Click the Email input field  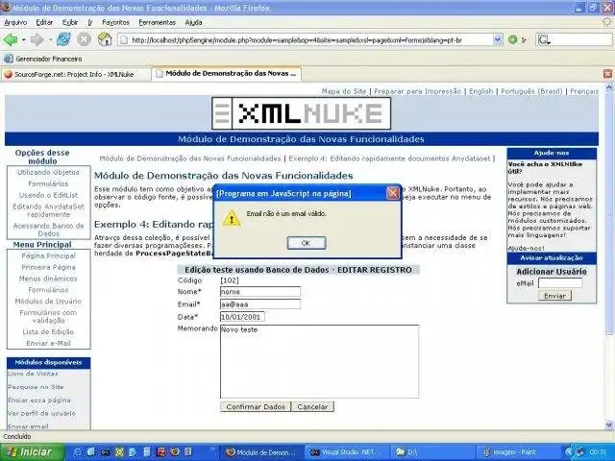tap(260, 304)
